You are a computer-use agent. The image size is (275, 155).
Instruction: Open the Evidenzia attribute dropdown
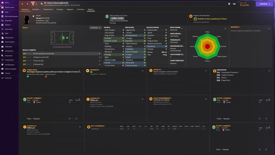click(x=95, y=28)
